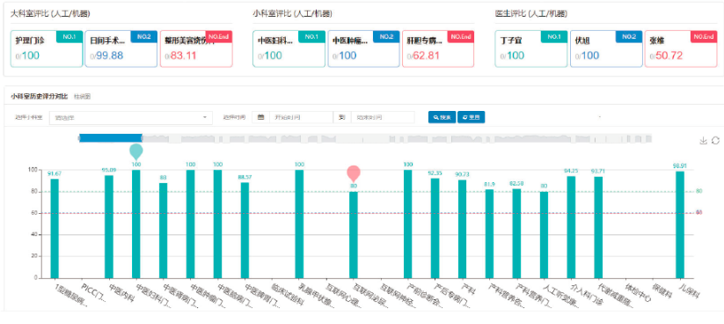Click the 小科室评比 section heading
The image size is (724, 324).
[x=292, y=14]
